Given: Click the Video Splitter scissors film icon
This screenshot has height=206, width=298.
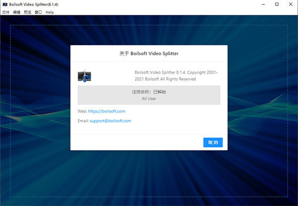Looking at the screenshot, I should pyautogui.click(x=84, y=76).
